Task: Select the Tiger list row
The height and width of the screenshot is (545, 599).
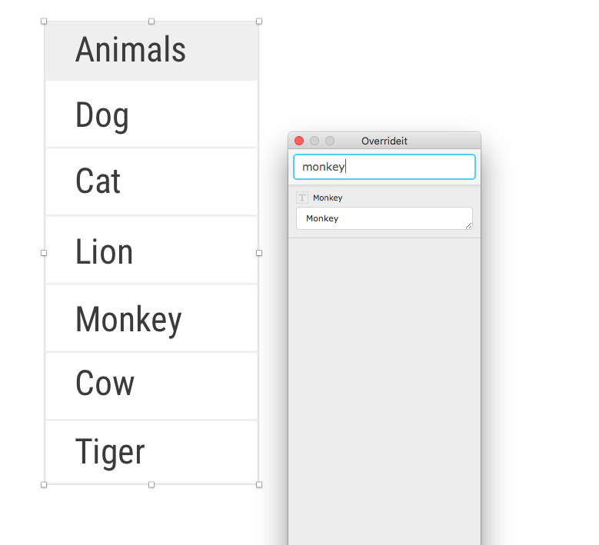Action: [151, 452]
